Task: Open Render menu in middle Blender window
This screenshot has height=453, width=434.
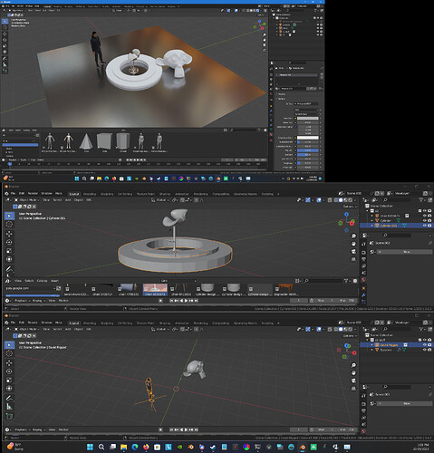Action: (33, 193)
